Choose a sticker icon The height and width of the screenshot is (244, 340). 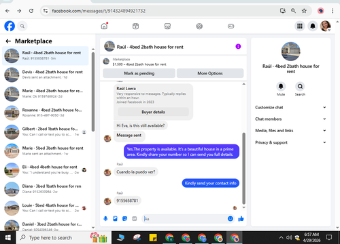[x=124, y=218]
